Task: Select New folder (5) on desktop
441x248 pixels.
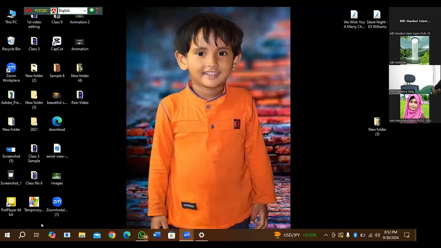Action: pos(377,126)
